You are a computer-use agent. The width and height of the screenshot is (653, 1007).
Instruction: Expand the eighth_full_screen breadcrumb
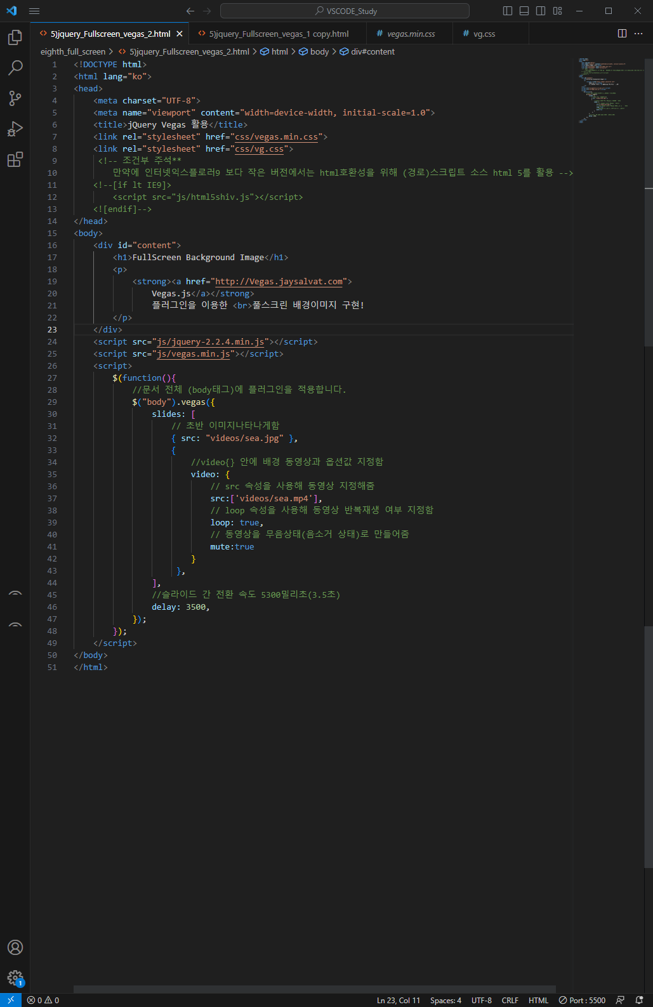(73, 51)
